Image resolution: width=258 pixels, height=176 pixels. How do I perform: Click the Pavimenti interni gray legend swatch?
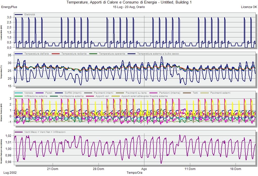[x=88, y=93]
